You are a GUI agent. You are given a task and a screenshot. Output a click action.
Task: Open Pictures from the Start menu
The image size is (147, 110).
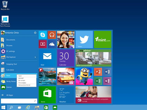pos(19,46)
